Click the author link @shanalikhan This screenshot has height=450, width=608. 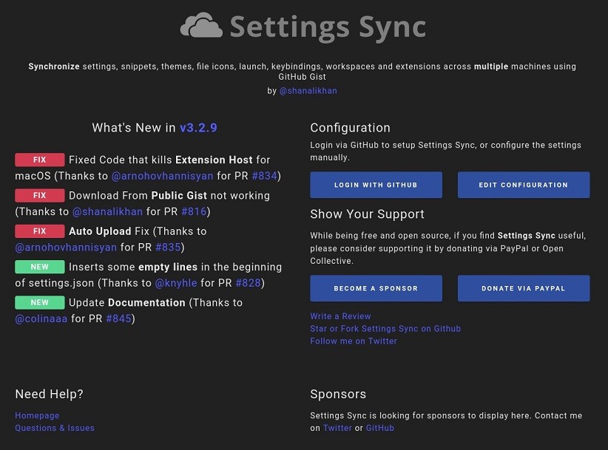pos(308,90)
